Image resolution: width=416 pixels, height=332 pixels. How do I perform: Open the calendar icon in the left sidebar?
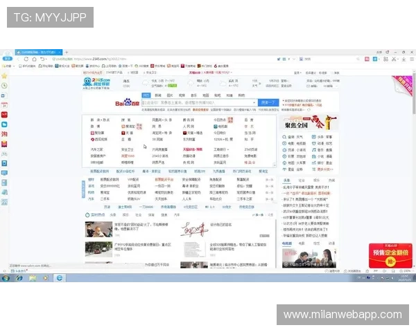pyautogui.click(x=4, y=105)
